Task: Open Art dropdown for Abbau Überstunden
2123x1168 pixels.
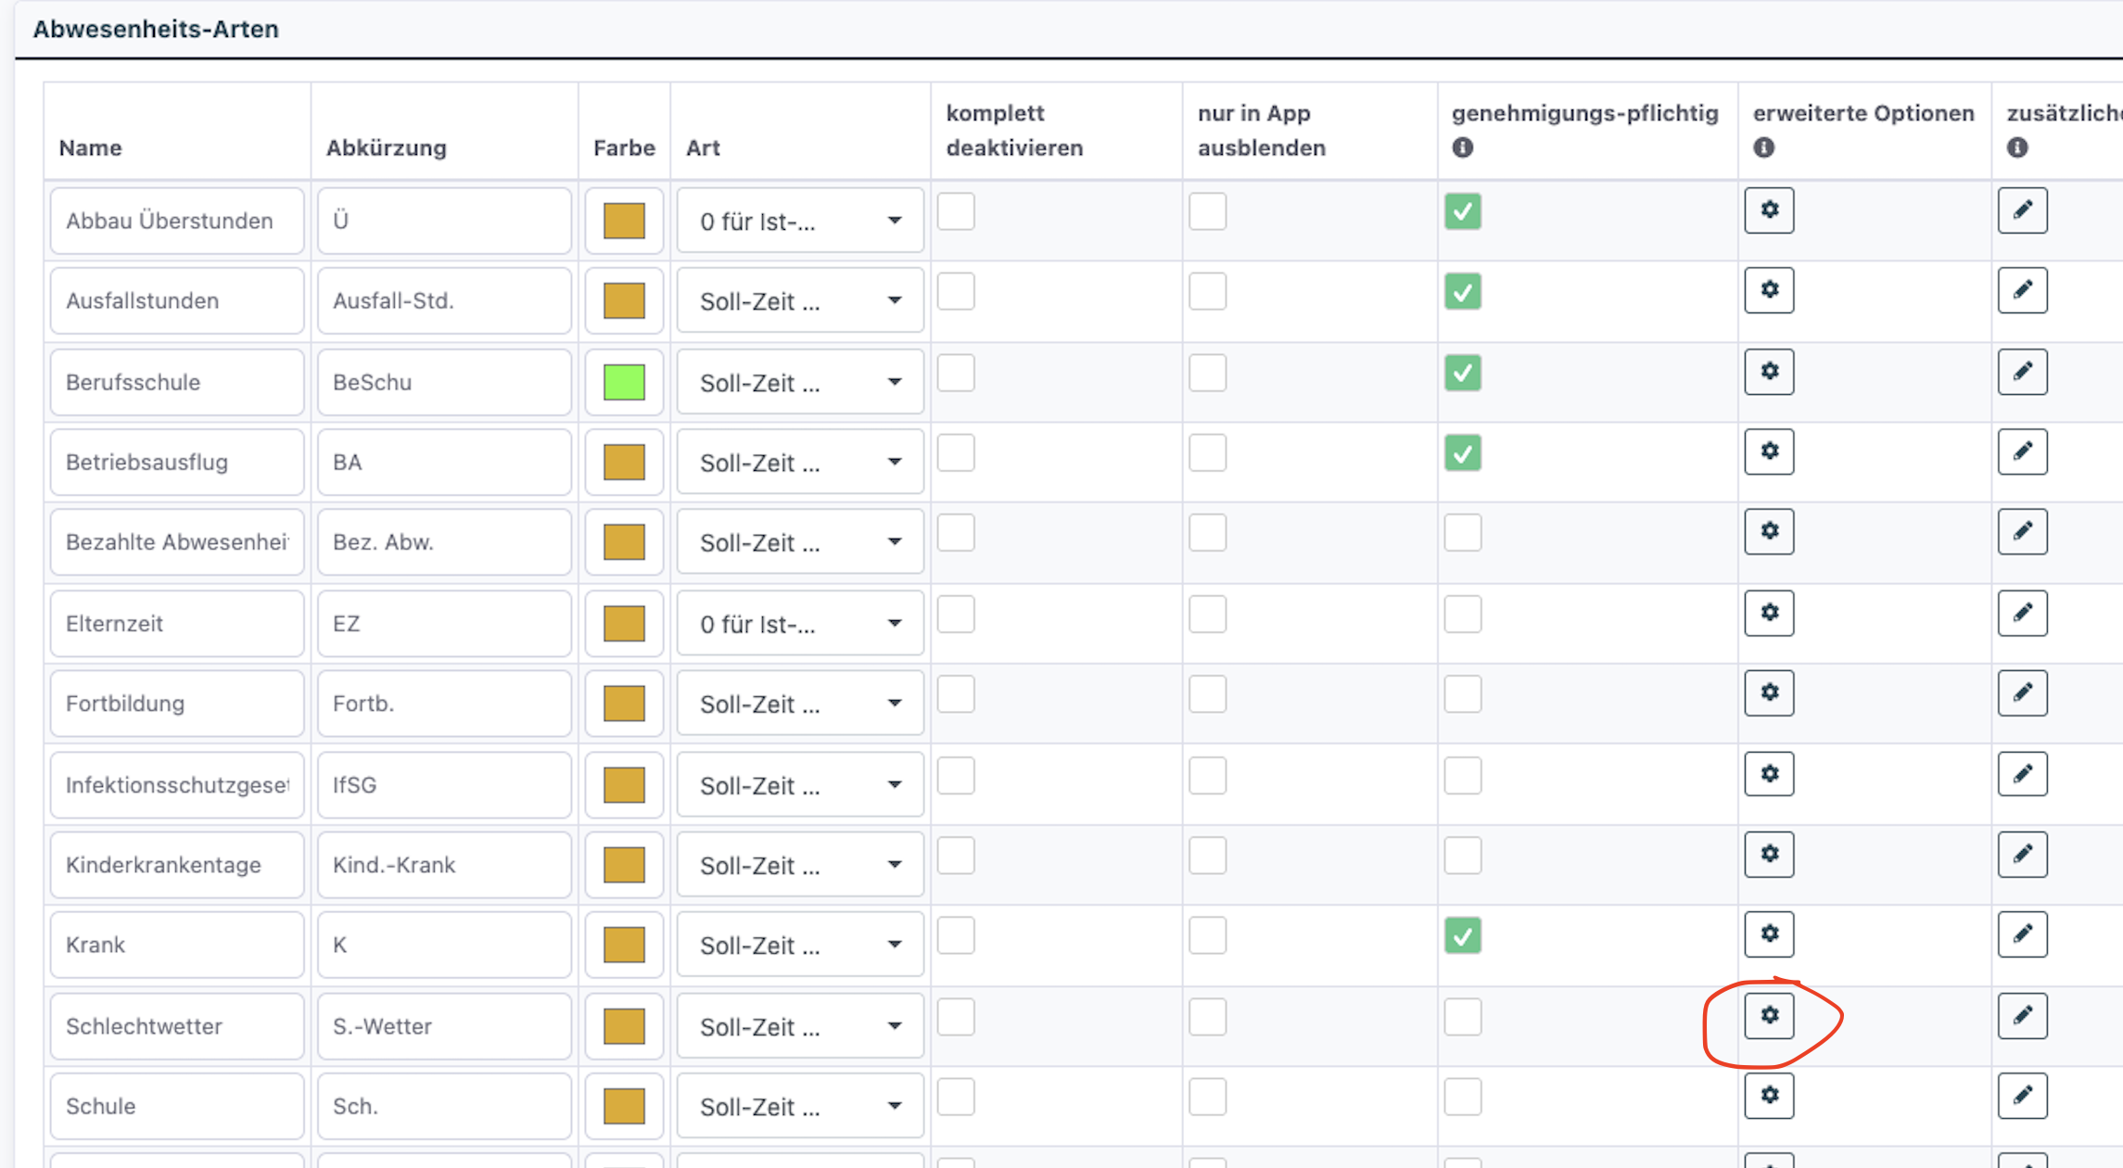Action: point(799,221)
